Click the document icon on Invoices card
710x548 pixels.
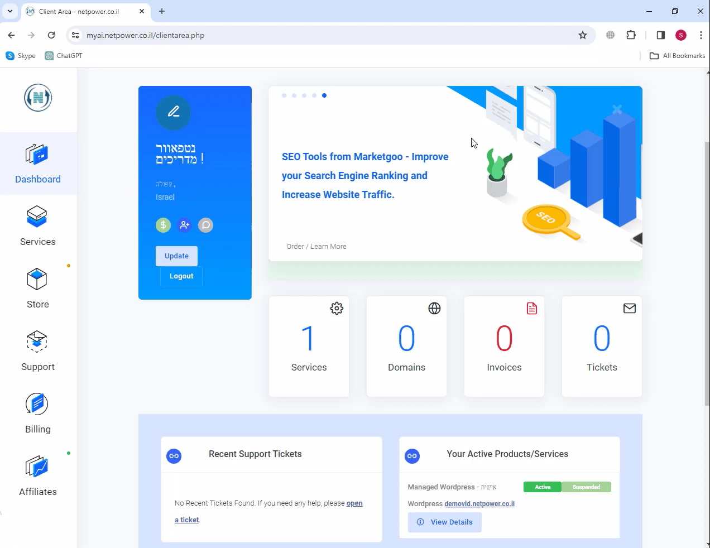point(532,309)
